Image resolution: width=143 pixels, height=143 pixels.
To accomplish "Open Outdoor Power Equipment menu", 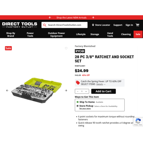I will (56, 34).
